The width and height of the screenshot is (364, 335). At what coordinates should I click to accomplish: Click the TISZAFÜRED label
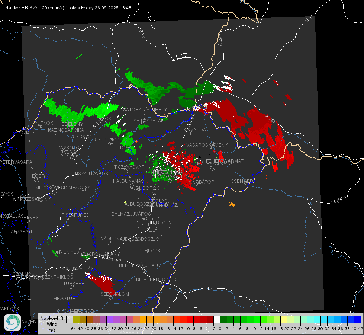(75, 215)
